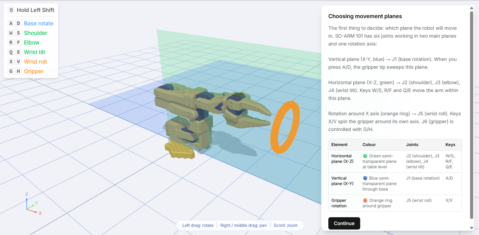The height and width of the screenshot is (235, 479).
Task: Select the Gripper label
Action: click(x=34, y=71)
